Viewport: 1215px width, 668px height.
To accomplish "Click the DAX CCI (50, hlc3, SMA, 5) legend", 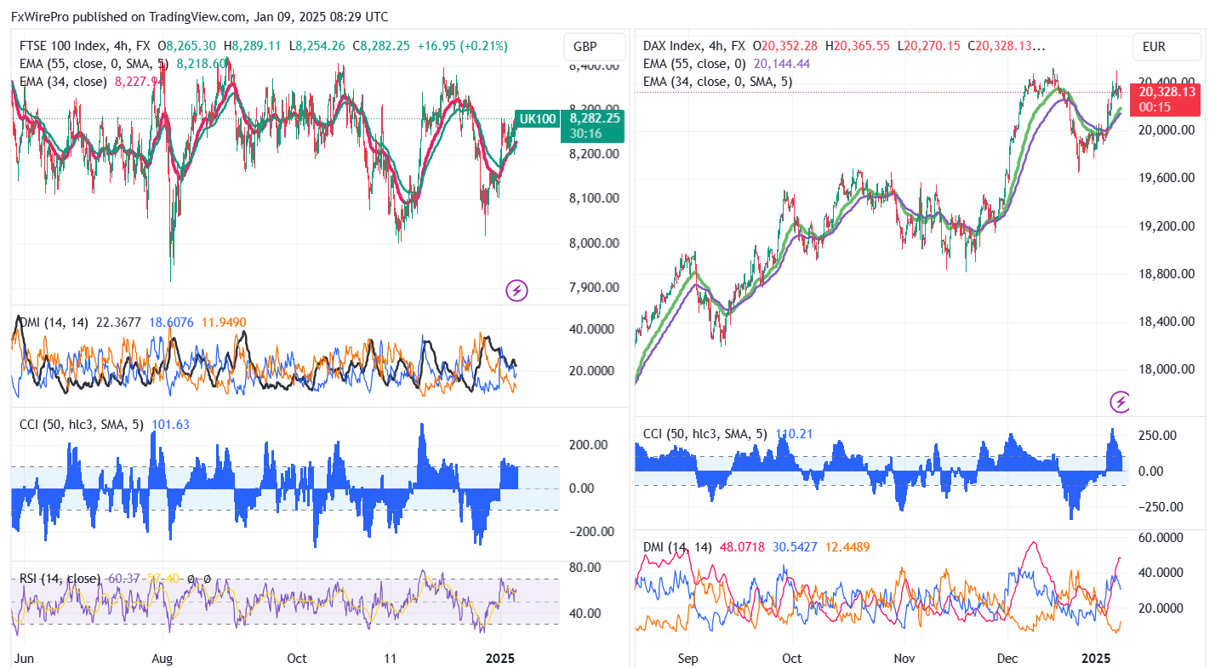I will pos(705,434).
